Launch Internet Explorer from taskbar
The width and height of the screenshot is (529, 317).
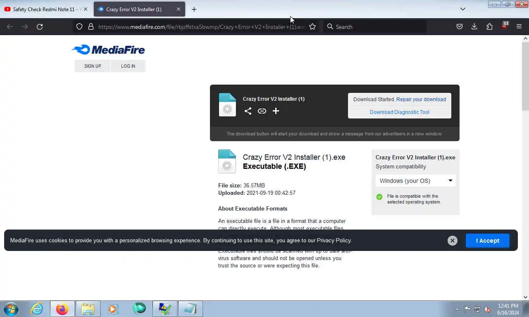(37, 309)
